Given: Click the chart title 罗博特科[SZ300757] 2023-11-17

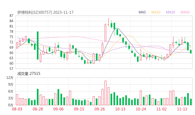Looking at the screenshot, I should (x=45, y=12).
